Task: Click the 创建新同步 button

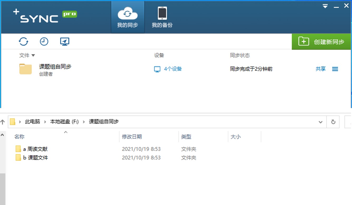Action: click(x=322, y=42)
